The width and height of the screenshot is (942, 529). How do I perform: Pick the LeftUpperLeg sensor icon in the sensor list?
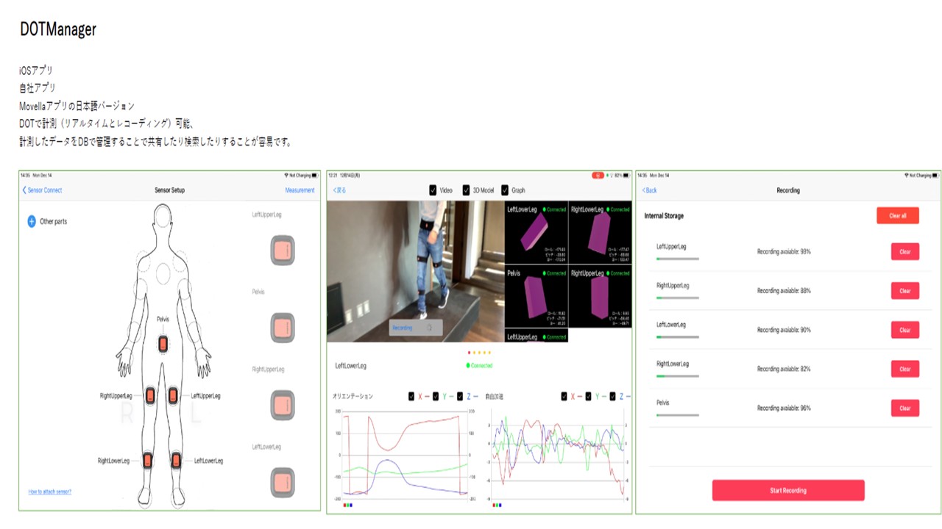tap(283, 251)
